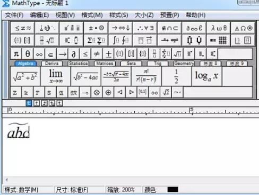Insert the sqrt(b²−4ac) expression
This screenshot has height=195, width=259.
click(86, 76)
